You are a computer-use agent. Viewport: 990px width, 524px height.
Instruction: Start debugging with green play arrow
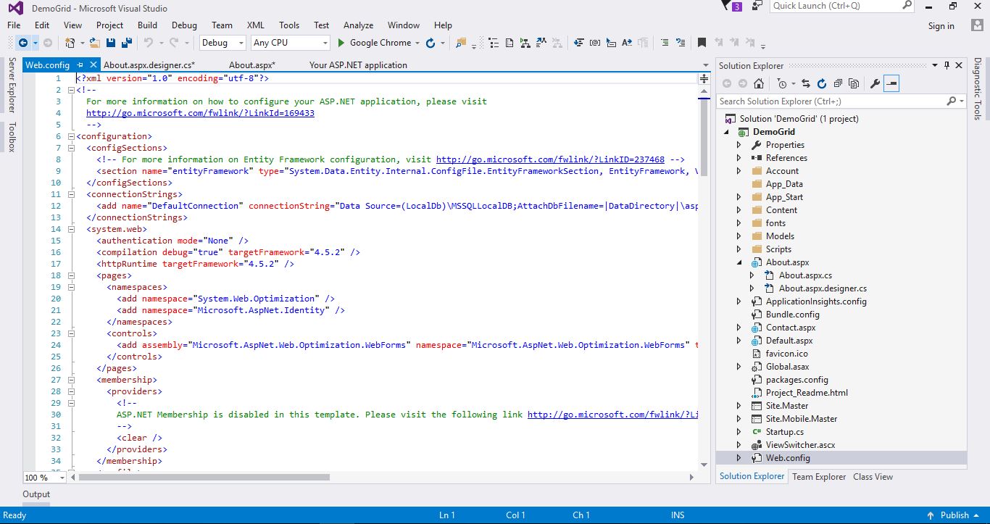[341, 43]
